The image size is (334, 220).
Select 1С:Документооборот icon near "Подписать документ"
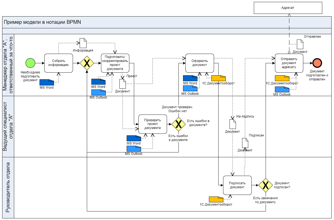click(216, 199)
